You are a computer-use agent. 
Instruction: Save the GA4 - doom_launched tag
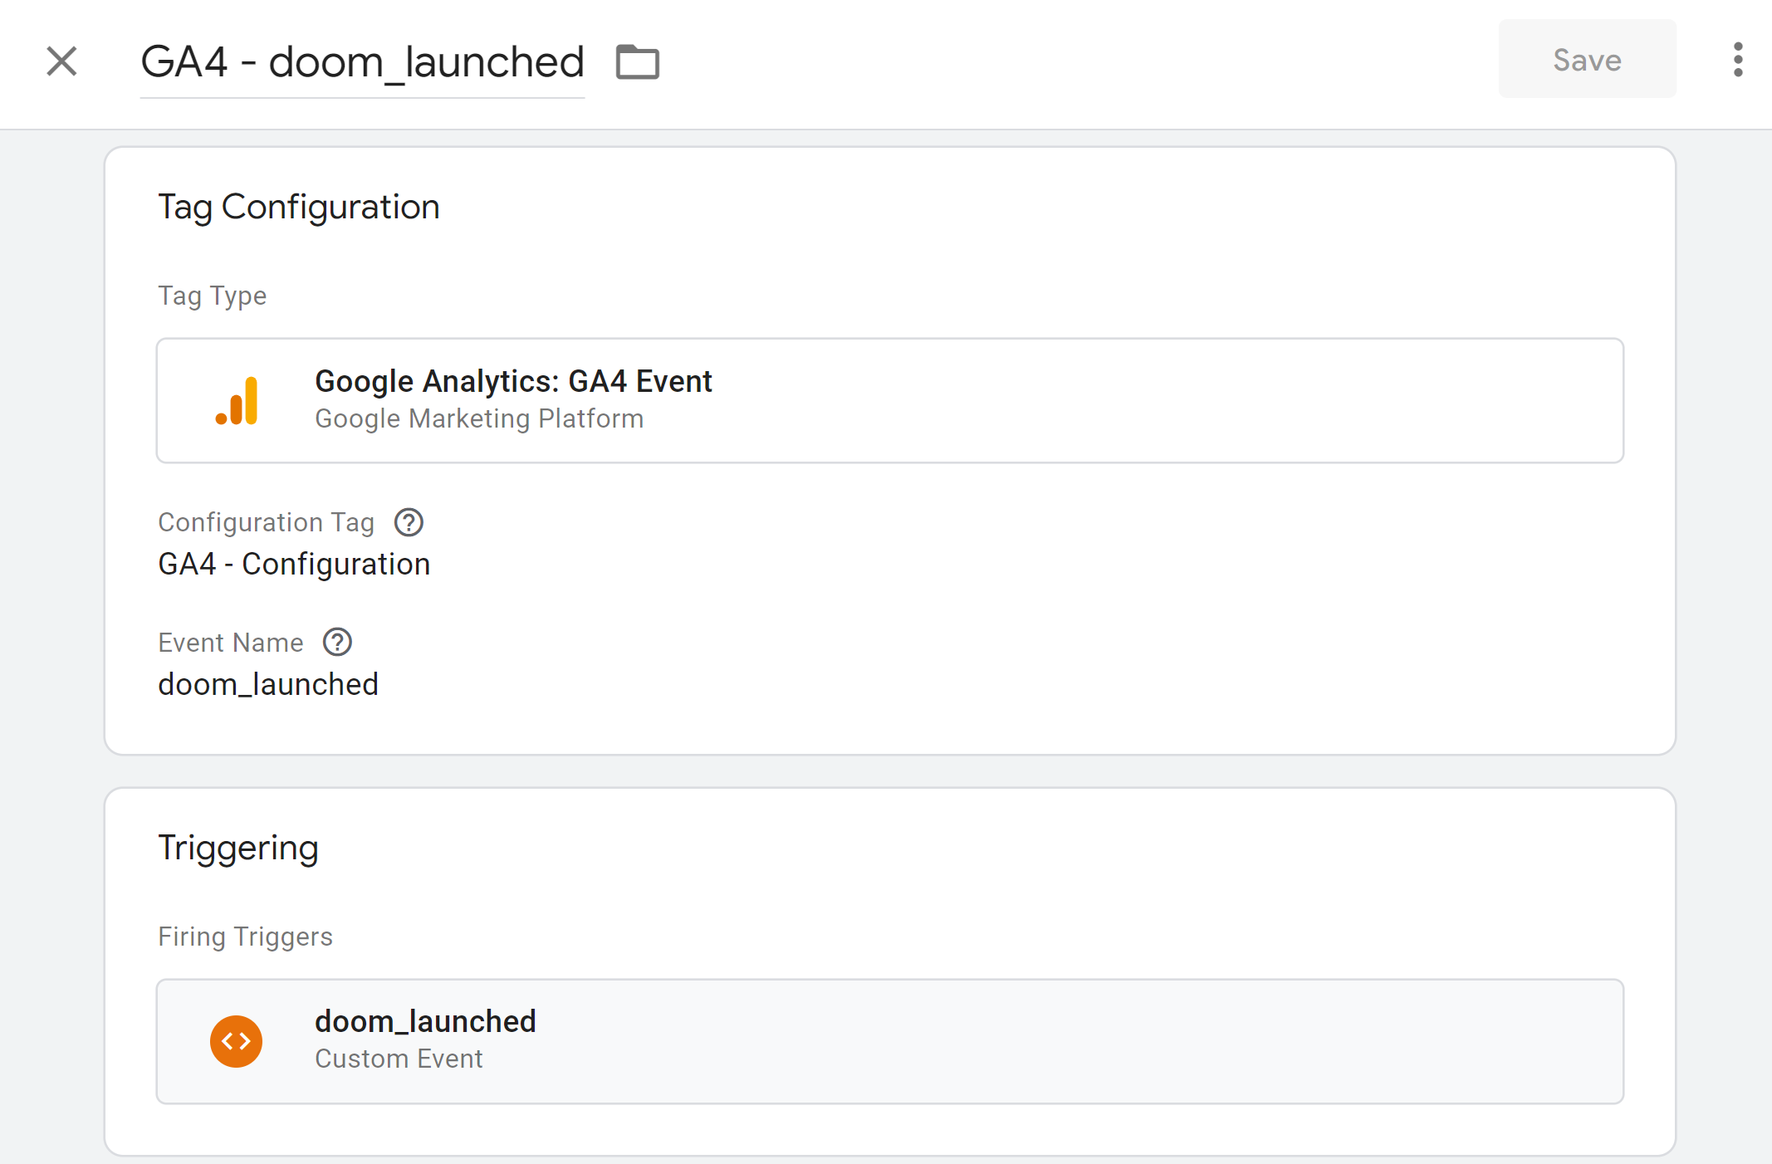[x=1586, y=59]
